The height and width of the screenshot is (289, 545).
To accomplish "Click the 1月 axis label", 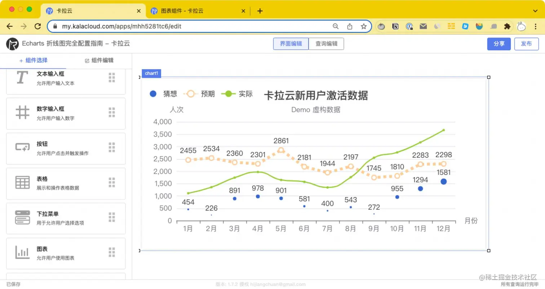I will [x=188, y=229].
